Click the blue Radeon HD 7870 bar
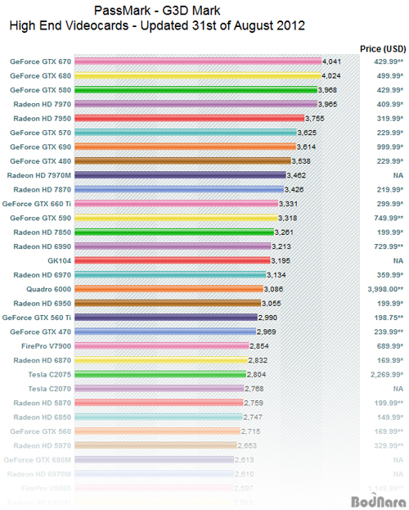Image resolution: width=409 pixels, height=510 pixels. (179, 190)
